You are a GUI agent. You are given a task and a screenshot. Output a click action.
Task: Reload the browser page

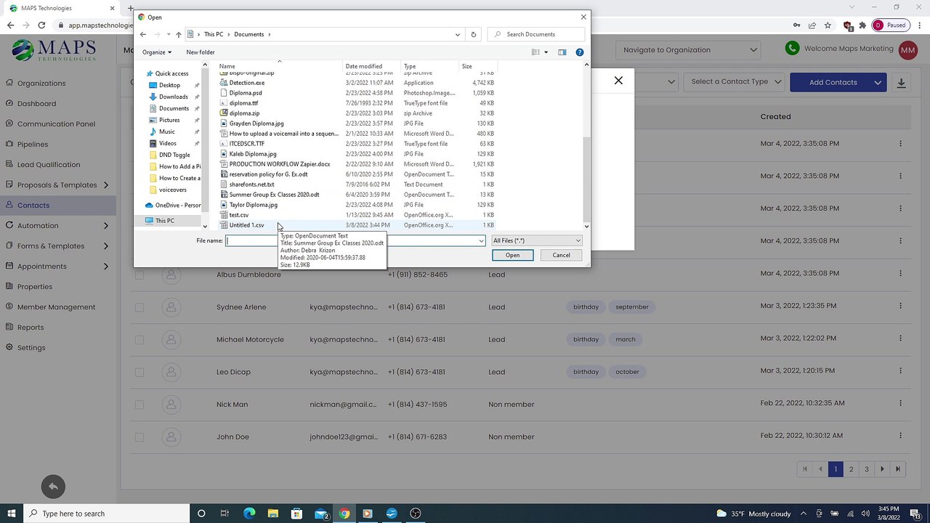point(41,25)
